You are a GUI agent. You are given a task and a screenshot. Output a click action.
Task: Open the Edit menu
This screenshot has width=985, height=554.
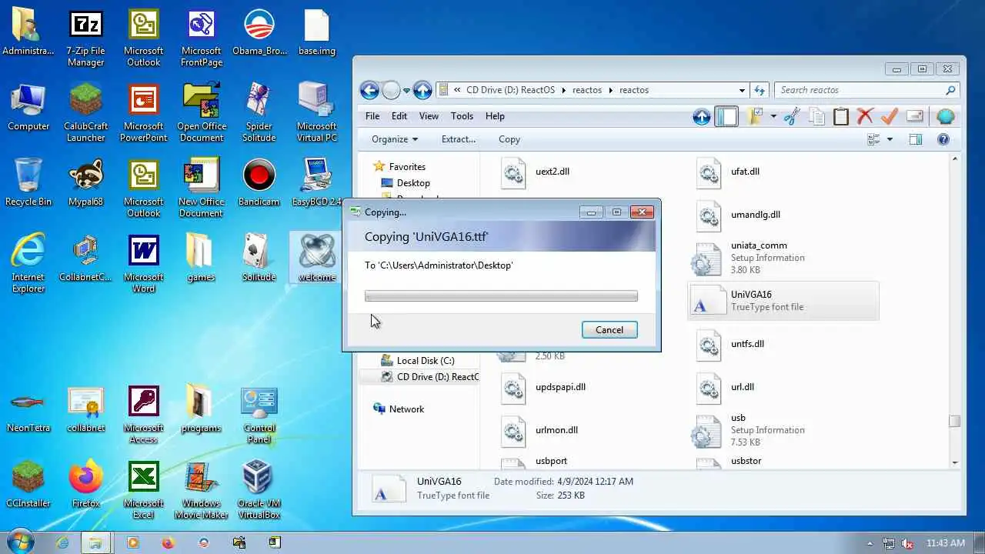point(399,116)
